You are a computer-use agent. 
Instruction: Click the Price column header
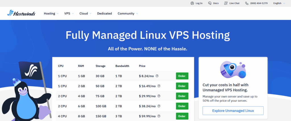(x=142, y=66)
